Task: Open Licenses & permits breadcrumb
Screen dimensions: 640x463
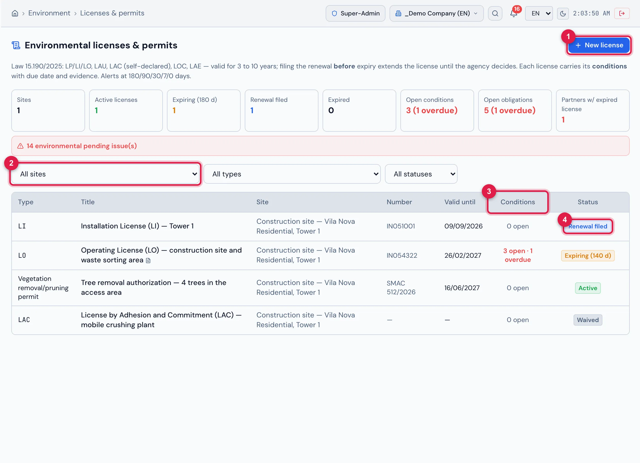Action: coord(112,13)
